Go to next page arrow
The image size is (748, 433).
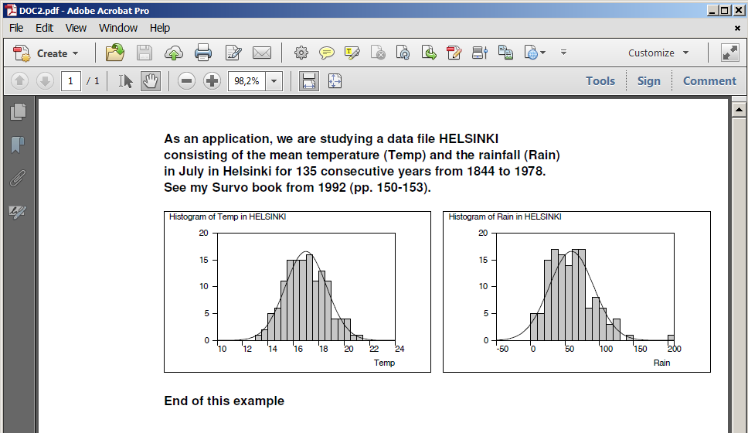tap(45, 80)
